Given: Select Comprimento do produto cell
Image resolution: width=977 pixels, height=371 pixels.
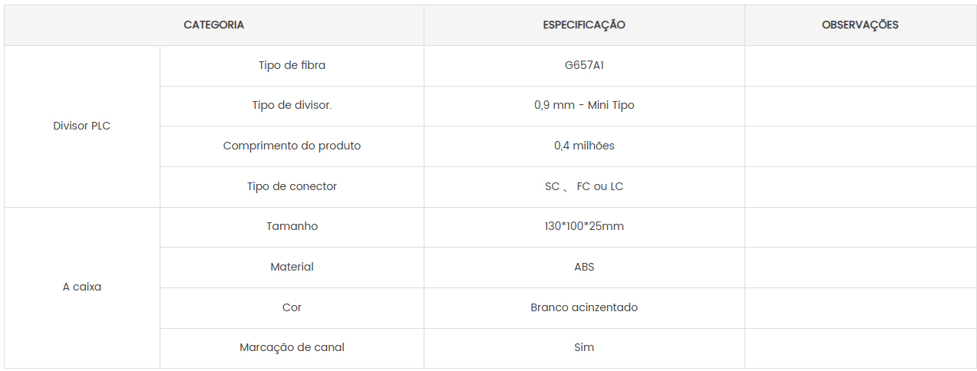Looking at the screenshot, I should [292, 146].
